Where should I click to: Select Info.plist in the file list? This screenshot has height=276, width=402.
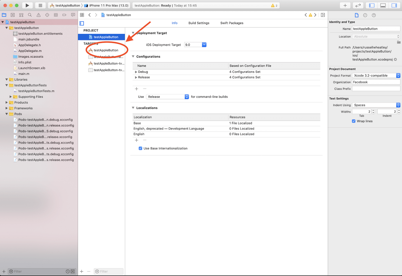[x=25, y=62]
